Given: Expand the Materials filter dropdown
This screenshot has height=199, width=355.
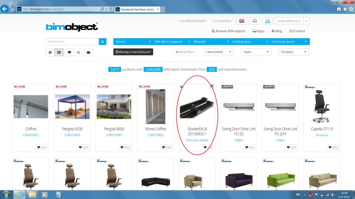Looking at the screenshot, I should [x=211, y=42].
